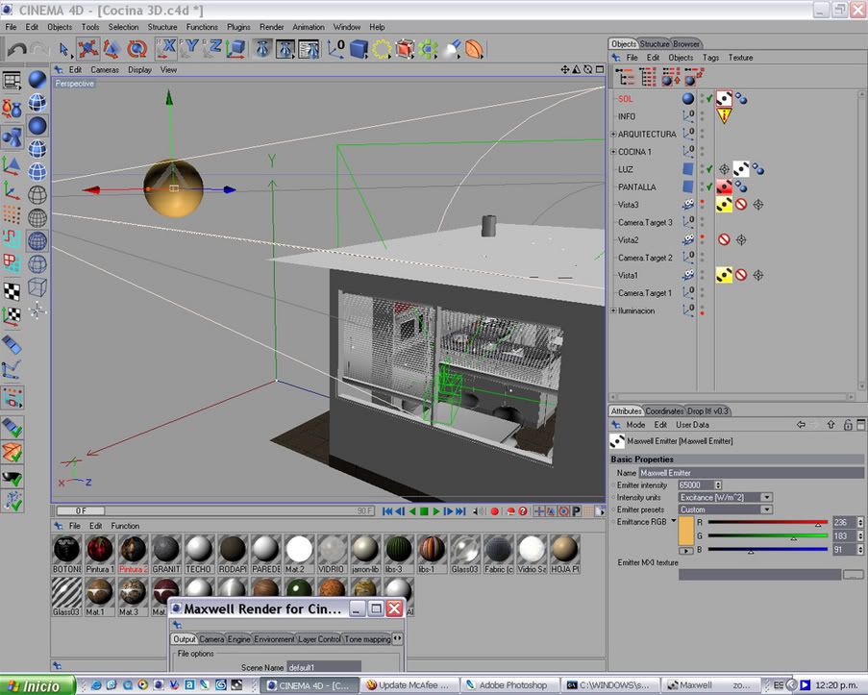Click the Make Editable vases icon
This screenshot has height=695, width=868.
[x=12, y=109]
